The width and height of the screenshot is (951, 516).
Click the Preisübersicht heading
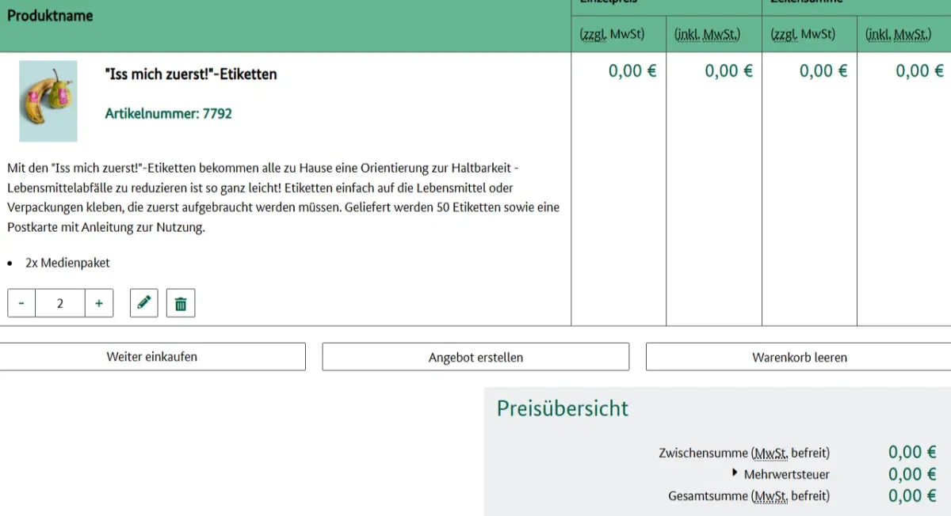562,408
